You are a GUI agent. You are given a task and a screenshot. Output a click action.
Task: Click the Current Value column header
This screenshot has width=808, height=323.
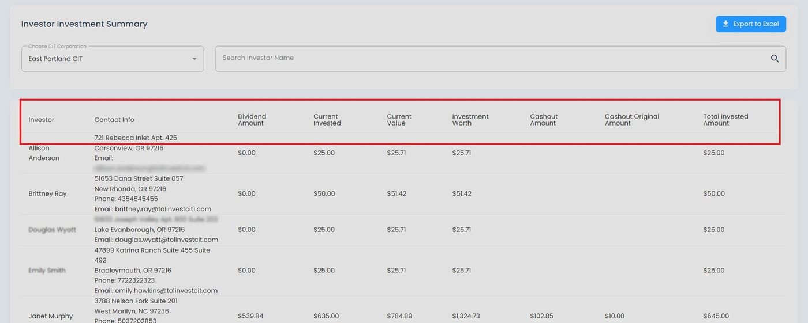point(399,120)
